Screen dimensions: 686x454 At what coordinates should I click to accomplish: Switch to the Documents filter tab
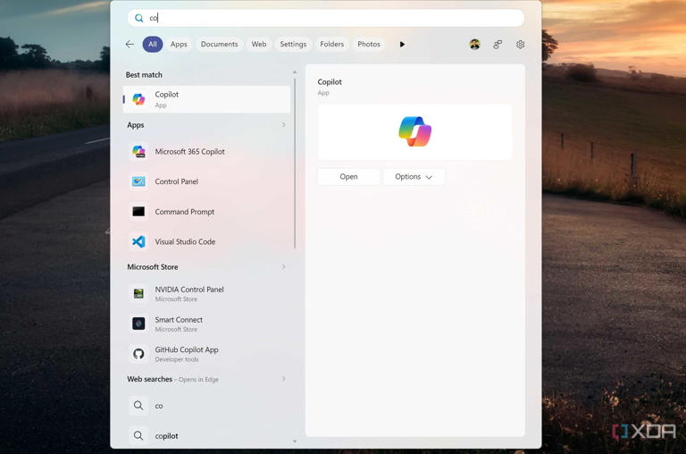pyautogui.click(x=219, y=44)
